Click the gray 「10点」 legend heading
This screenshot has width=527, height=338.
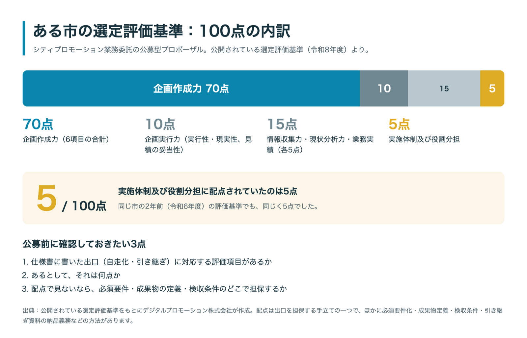[x=160, y=124]
